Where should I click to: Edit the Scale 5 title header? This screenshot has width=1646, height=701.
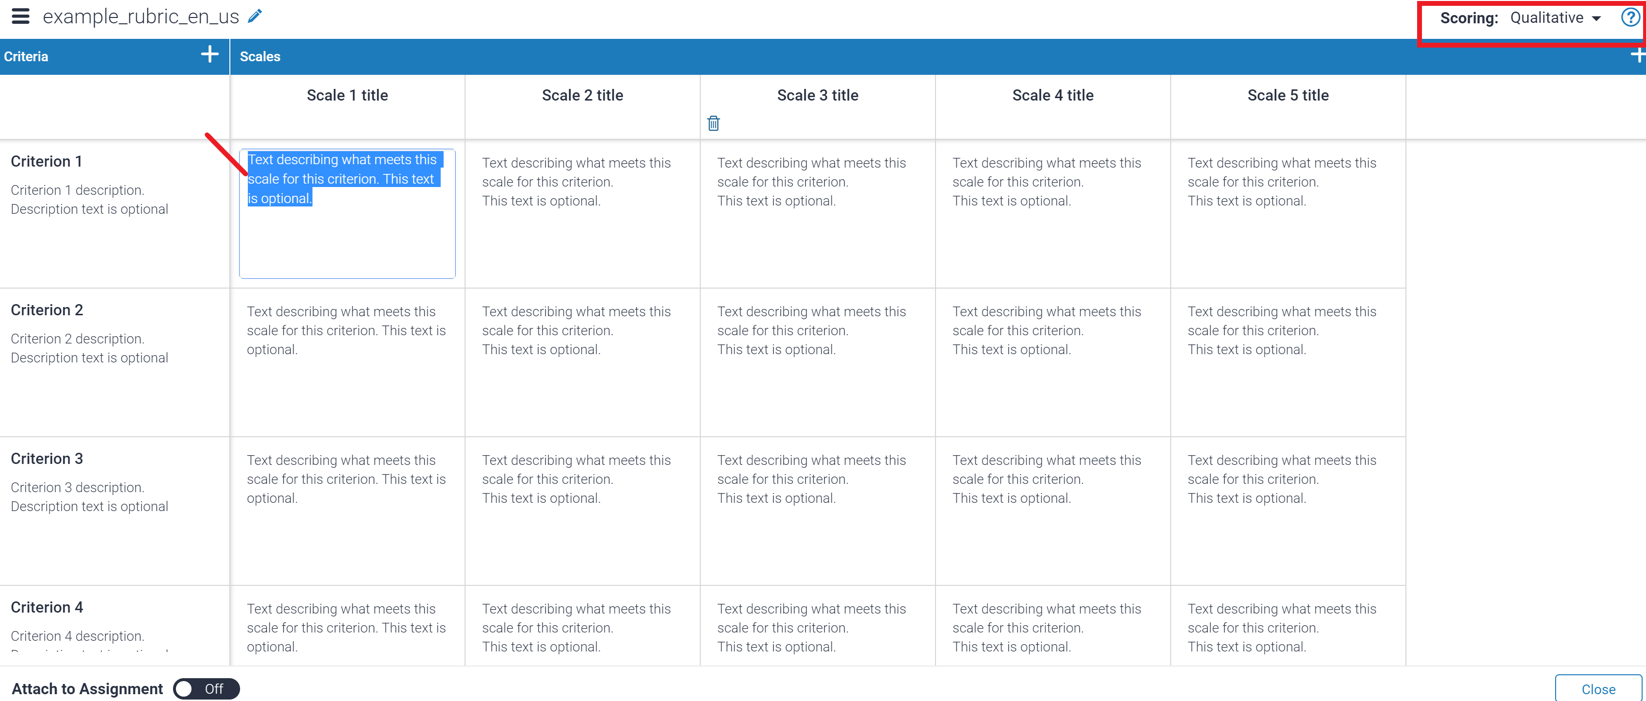(x=1287, y=95)
